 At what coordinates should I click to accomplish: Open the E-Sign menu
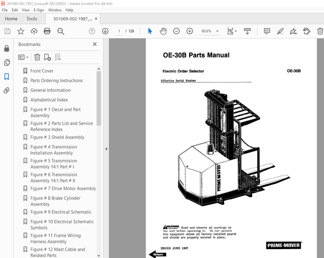(x=39, y=10)
